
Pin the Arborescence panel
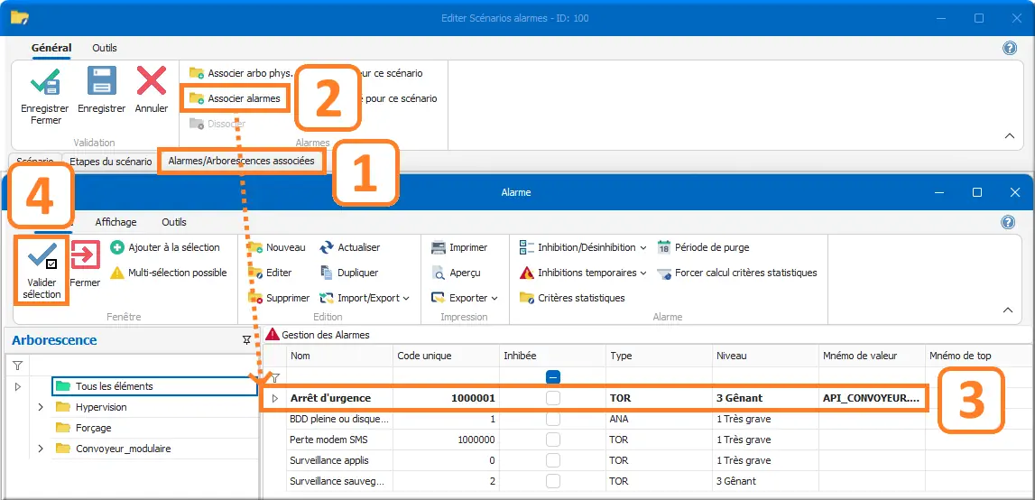(247, 339)
